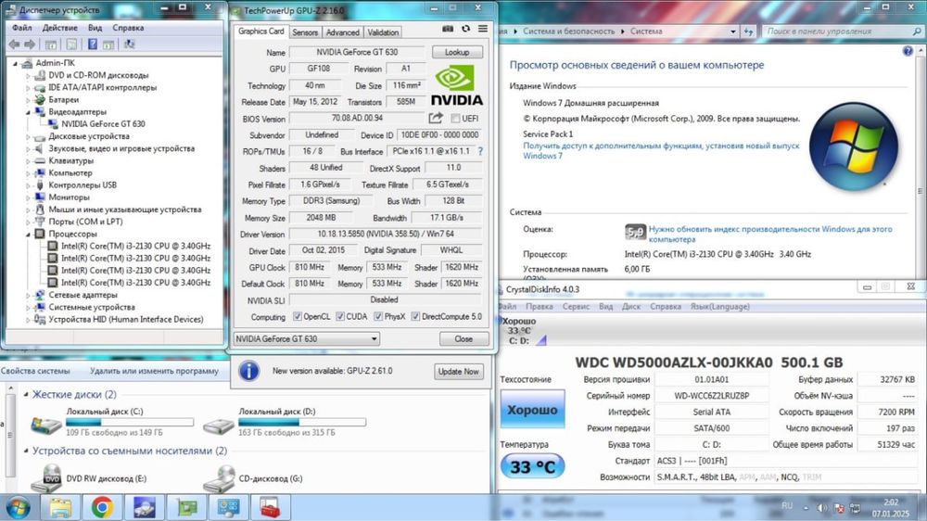Screen dimensions: 927x521
Task: Click scan for hardware changes toolbar icon
Action: tap(129, 44)
